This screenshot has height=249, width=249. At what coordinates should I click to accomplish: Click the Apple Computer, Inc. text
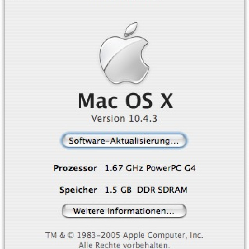tap(163, 235)
